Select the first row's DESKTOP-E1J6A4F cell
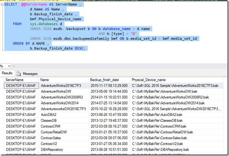This screenshot has width=229, height=156. (x=21, y=86)
